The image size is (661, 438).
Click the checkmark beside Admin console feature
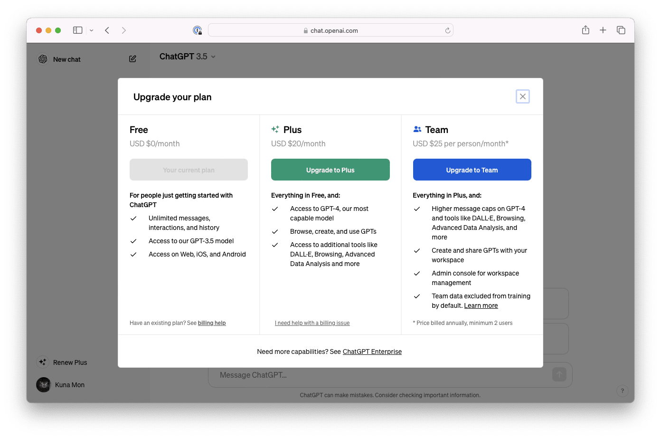pos(417,273)
